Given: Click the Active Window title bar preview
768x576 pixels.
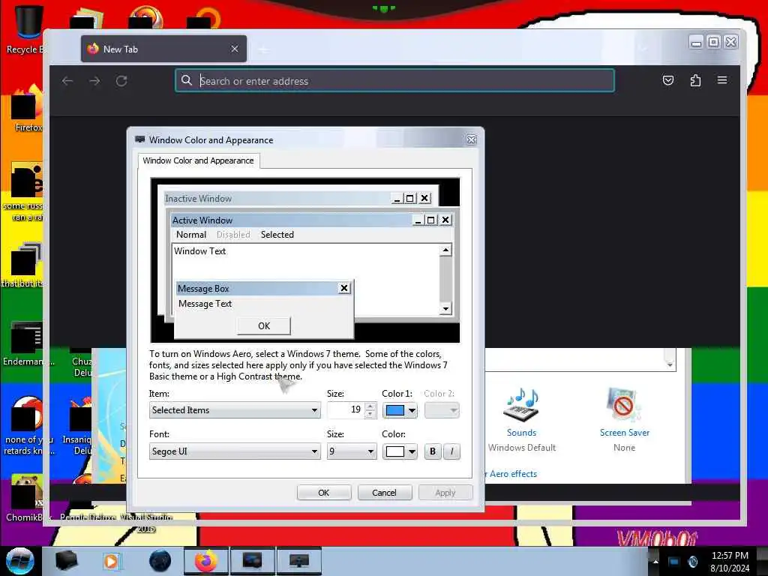Looking at the screenshot, I should tap(310, 220).
